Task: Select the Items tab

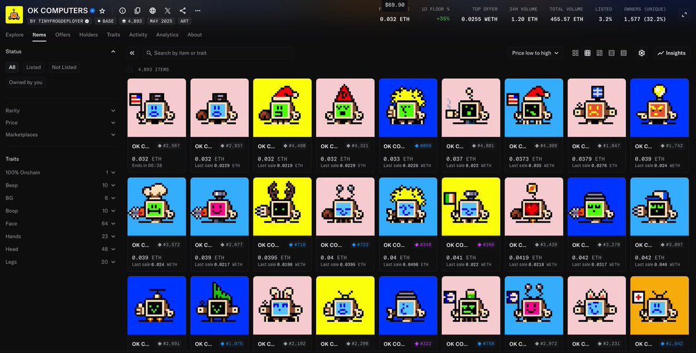Action: (x=39, y=35)
